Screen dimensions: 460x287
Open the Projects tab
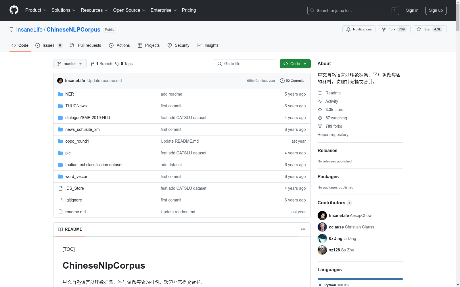coord(149,45)
